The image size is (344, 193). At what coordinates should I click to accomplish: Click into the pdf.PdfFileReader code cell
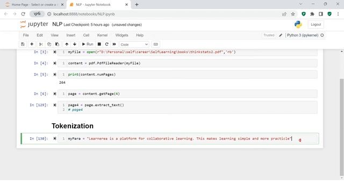point(188,63)
